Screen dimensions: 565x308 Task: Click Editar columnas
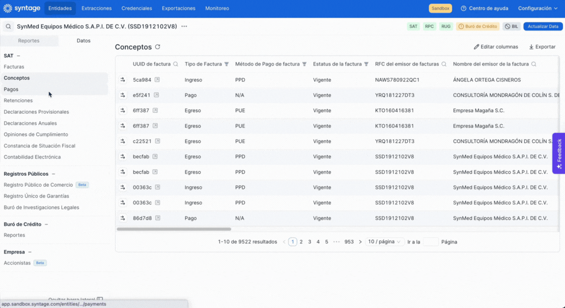click(496, 47)
